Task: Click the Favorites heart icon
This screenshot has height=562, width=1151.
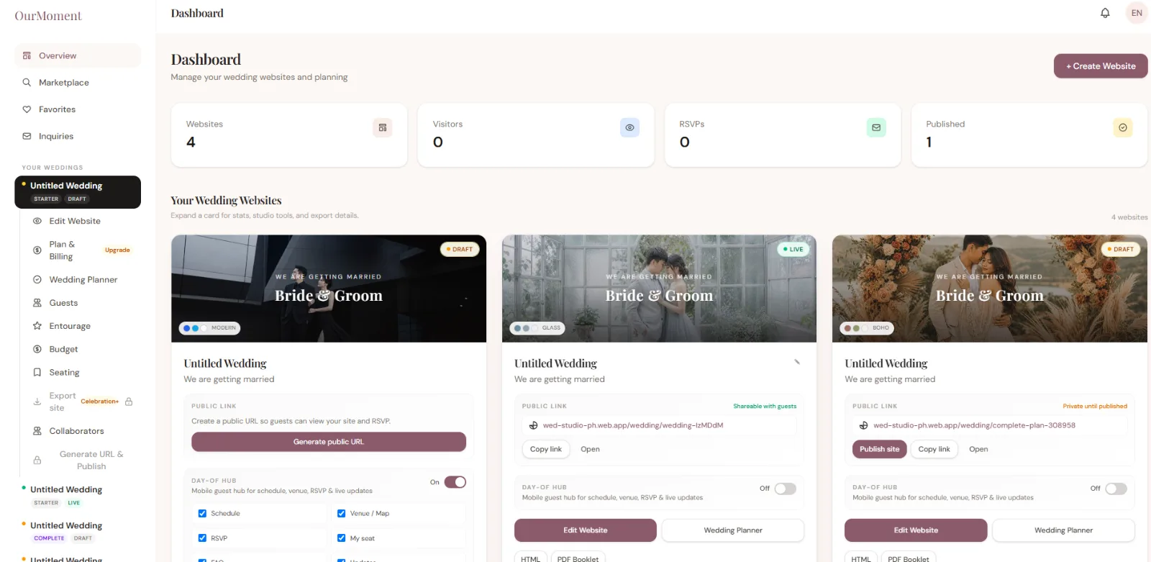Action: click(x=27, y=109)
